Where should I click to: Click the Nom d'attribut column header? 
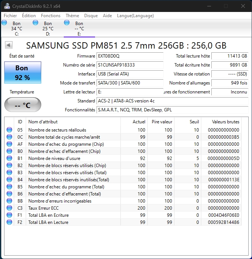43,122
